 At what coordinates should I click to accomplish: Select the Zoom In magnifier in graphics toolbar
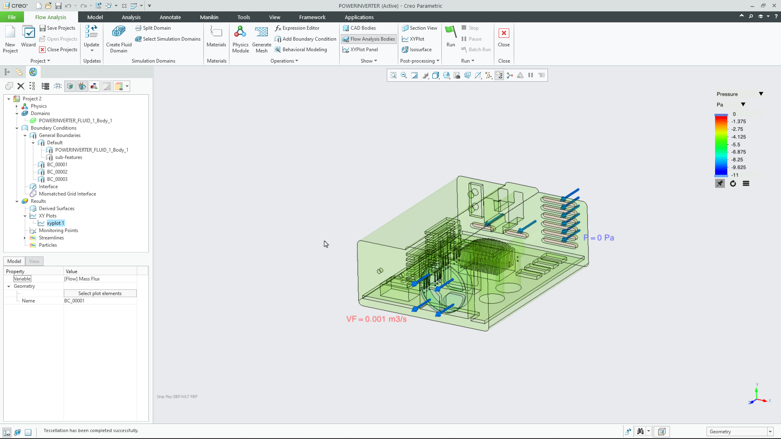pyautogui.click(x=393, y=75)
